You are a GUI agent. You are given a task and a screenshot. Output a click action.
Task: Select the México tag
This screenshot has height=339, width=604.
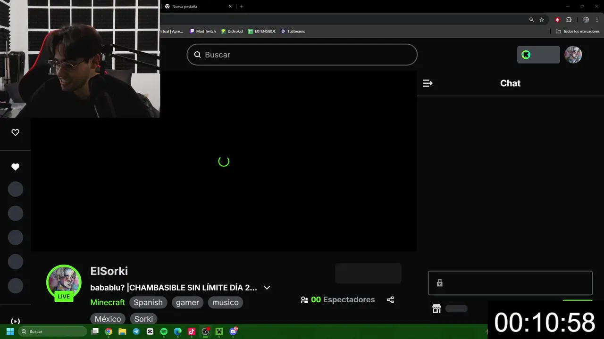pyautogui.click(x=108, y=319)
